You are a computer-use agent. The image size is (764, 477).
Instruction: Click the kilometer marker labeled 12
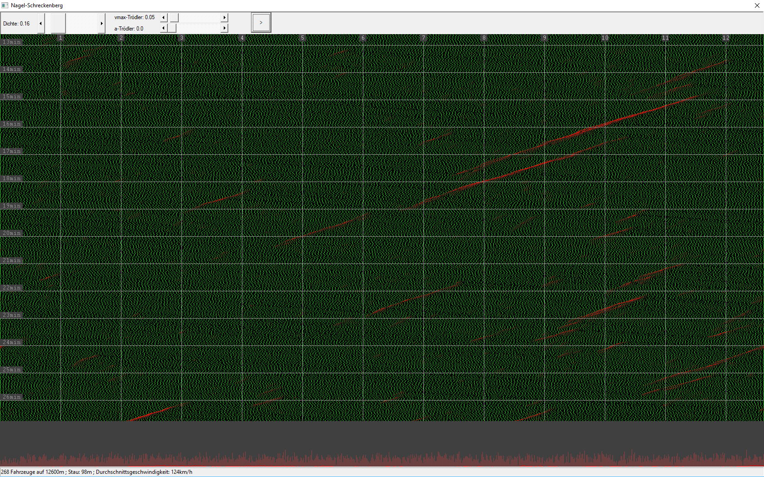pos(725,38)
